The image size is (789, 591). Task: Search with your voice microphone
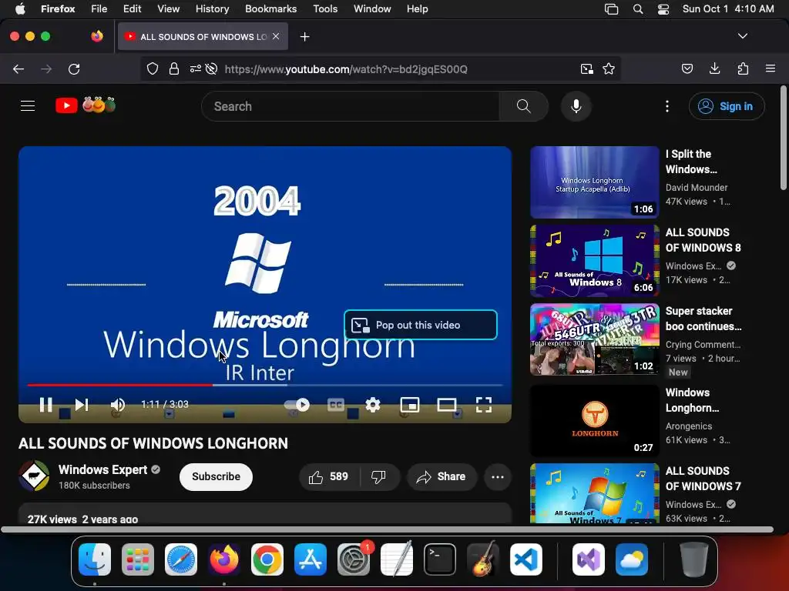pyautogui.click(x=576, y=106)
